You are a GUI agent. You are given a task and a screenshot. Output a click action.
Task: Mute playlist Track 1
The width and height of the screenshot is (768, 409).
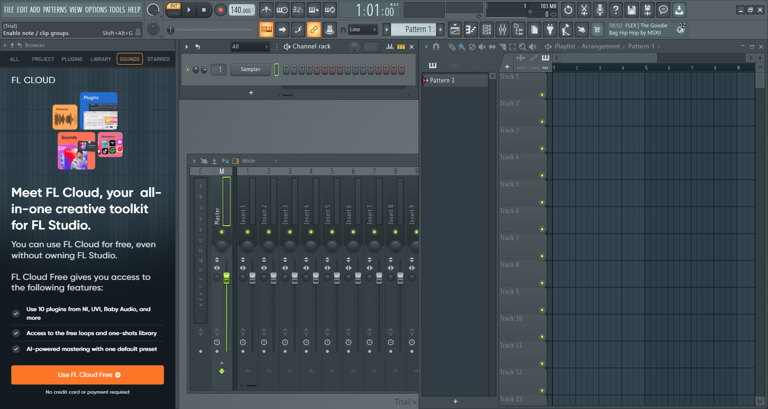pyautogui.click(x=542, y=95)
